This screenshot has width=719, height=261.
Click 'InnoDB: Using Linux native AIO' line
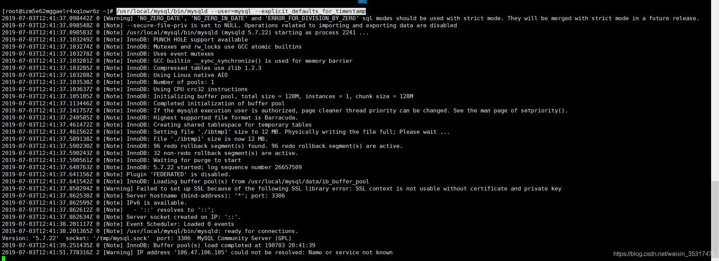point(115,75)
